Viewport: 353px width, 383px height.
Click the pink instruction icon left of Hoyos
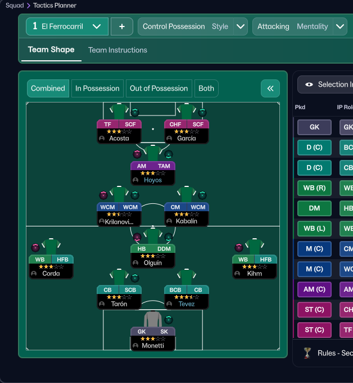click(x=137, y=154)
